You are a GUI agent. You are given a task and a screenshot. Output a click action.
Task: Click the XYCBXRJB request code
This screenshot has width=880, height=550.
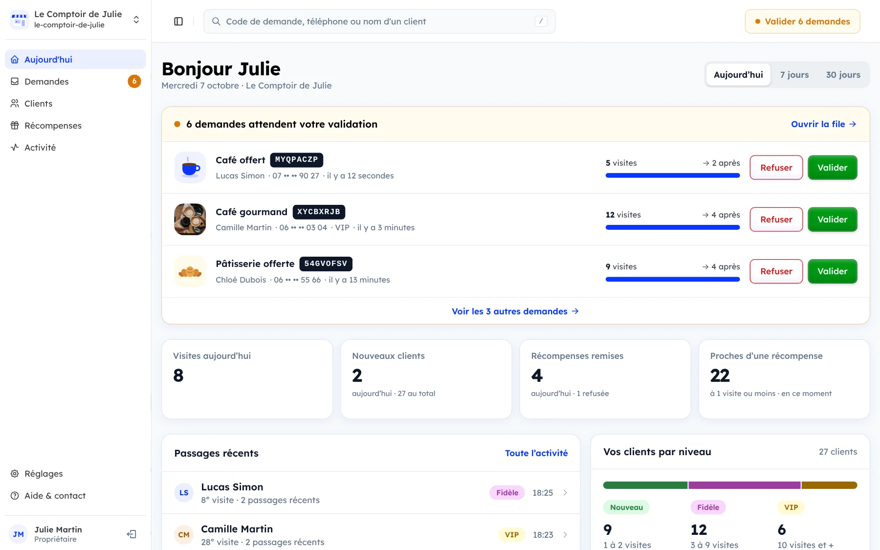(319, 212)
